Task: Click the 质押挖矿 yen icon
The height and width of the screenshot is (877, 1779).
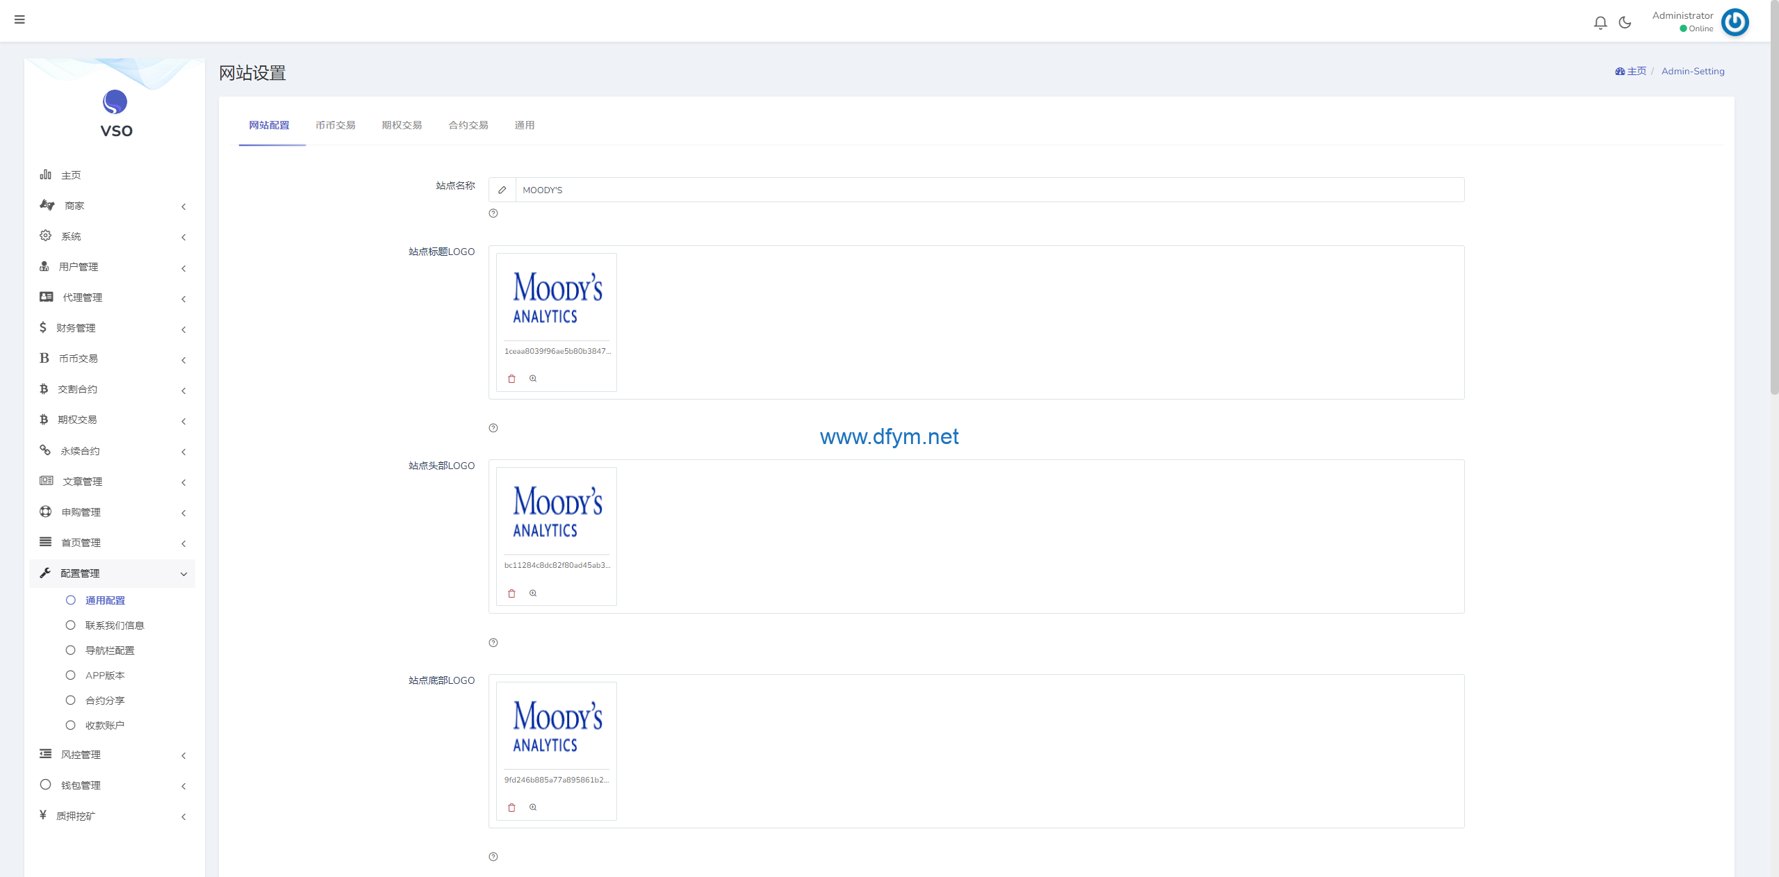Action: click(43, 815)
